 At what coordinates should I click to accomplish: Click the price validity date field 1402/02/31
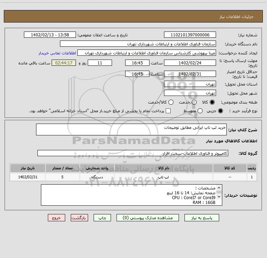coord(190,74)
